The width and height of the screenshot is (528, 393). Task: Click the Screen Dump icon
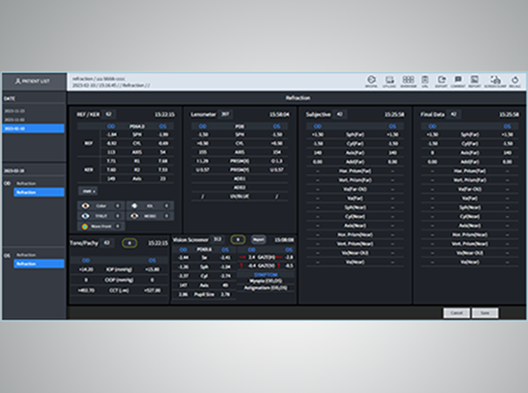(495, 80)
